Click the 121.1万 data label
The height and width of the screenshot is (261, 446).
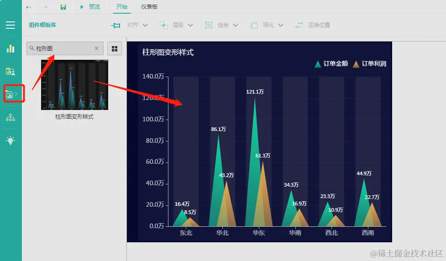point(255,92)
